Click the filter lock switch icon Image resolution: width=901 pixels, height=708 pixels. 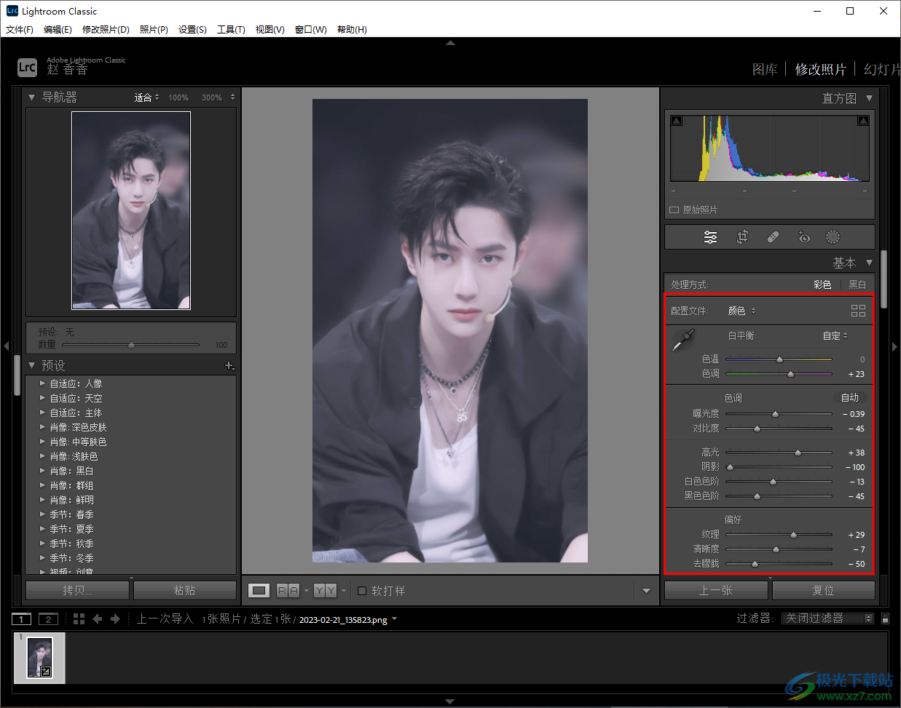coord(885,619)
